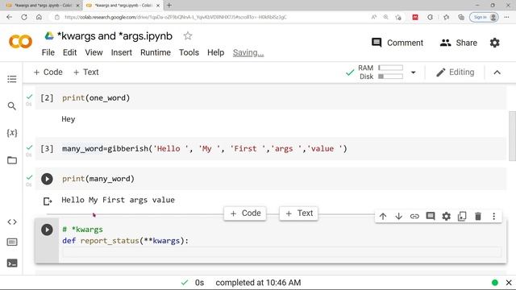
Task: Open the File menu
Action: point(48,52)
